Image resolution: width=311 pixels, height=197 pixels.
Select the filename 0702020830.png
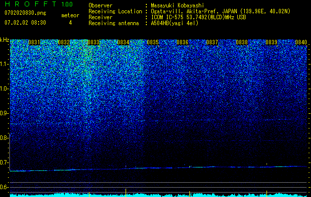(25, 13)
